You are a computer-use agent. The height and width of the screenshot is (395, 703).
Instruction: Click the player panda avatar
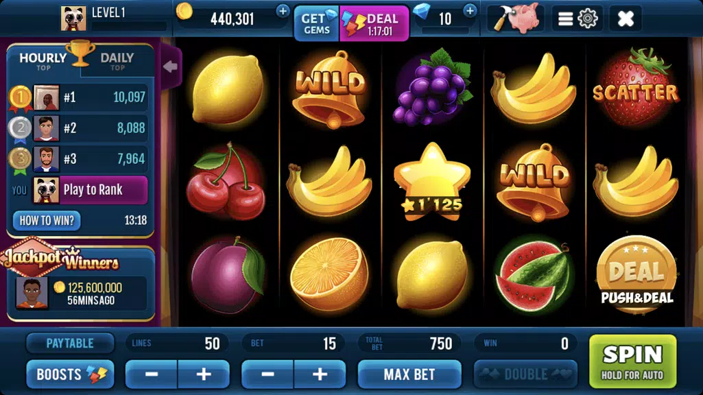(x=73, y=19)
